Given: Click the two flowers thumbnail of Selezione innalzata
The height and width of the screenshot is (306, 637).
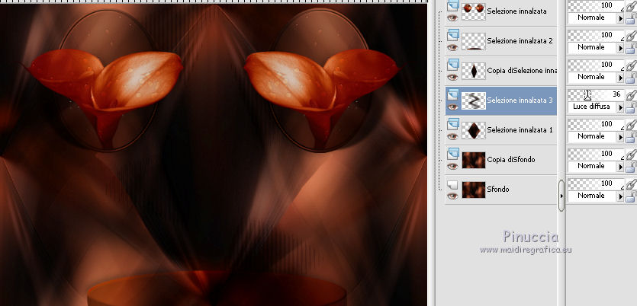Looking at the screenshot, I should tap(474, 11).
